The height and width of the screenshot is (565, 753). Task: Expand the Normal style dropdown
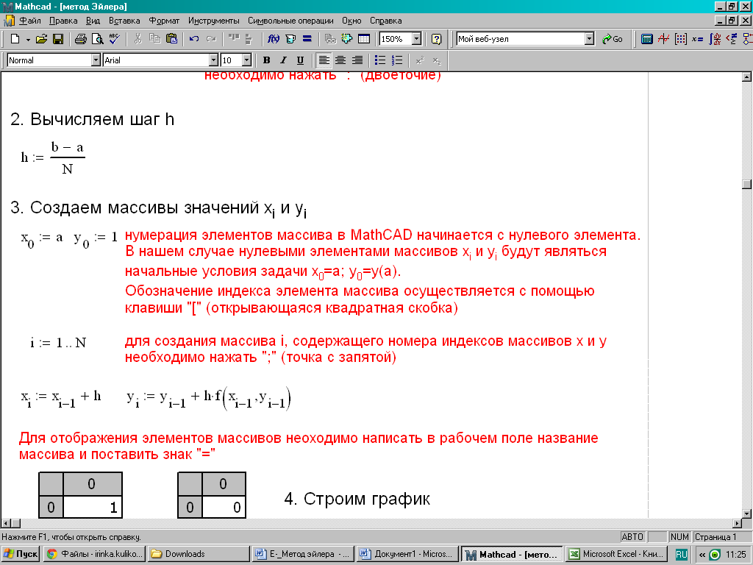(x=96, y=60)
